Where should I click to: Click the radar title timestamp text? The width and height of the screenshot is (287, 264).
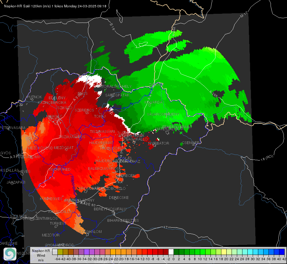(55, 6)
